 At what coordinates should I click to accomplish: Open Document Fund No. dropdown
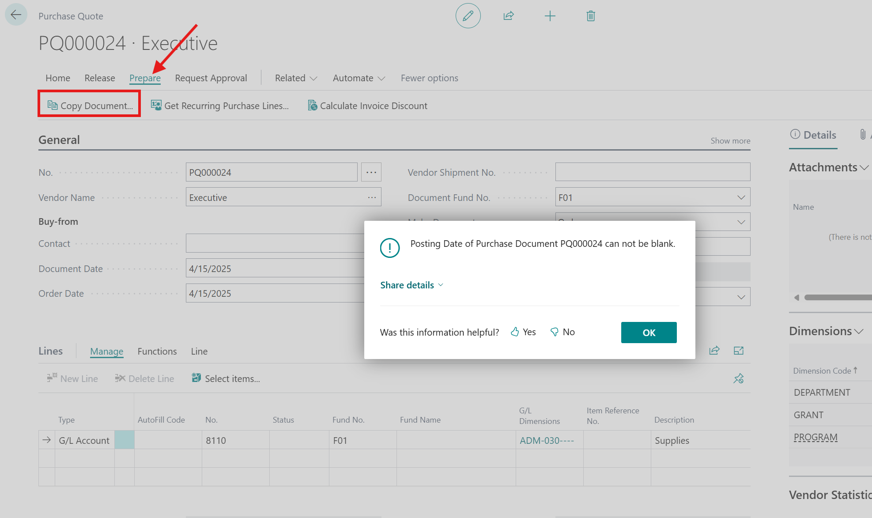(741, 197)
